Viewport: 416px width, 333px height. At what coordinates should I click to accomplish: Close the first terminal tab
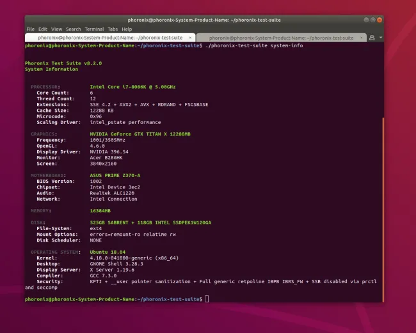click(190, 38)
